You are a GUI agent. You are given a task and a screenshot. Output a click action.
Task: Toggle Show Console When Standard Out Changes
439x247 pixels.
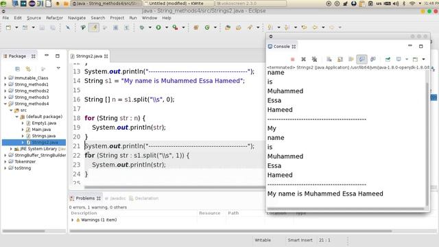(x=361, y=59)
